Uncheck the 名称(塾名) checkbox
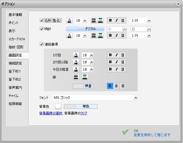 pos(41,20)
